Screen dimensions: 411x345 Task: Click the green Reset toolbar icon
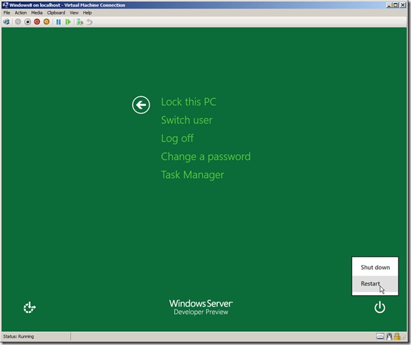coord(68,22)
